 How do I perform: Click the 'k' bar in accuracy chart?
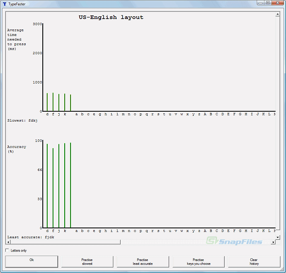pyautogui.click(x=65, y=185)
